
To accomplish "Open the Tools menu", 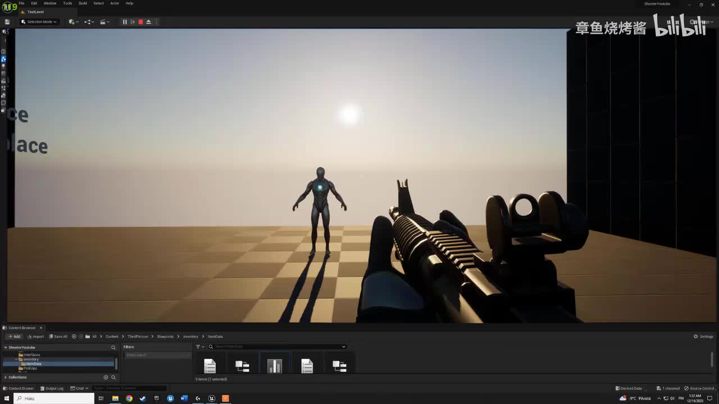I will point(67,3).
